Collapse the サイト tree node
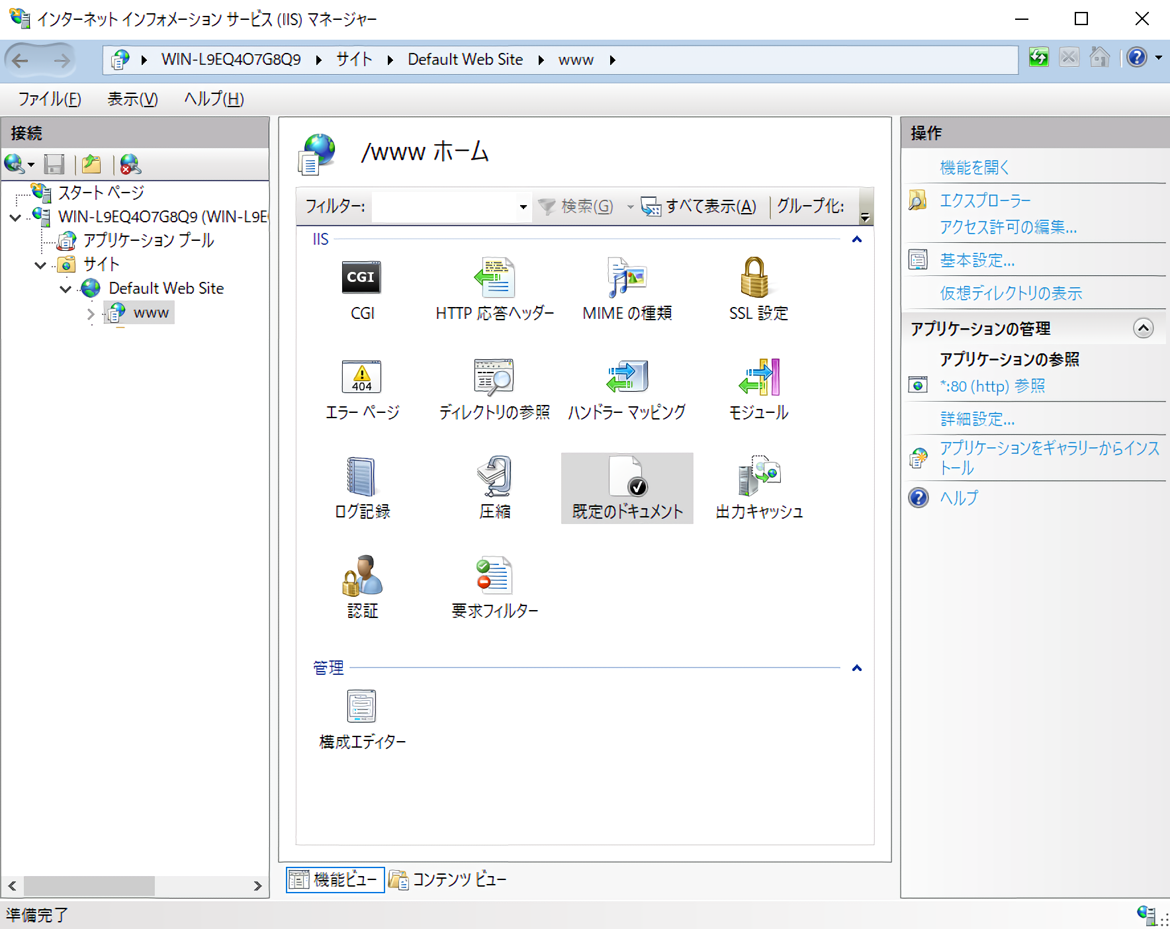The image size is (1170, 929). pos(40,265)
